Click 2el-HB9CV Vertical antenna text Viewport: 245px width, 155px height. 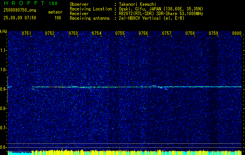pos(152,18)
